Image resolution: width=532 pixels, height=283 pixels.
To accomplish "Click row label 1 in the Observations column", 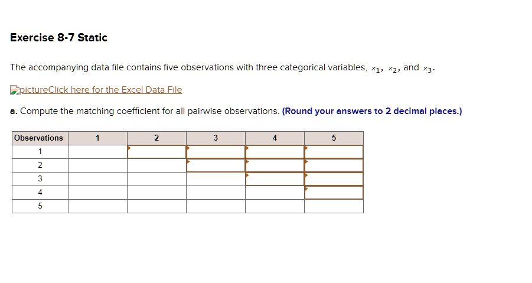I will coord(40,152).
